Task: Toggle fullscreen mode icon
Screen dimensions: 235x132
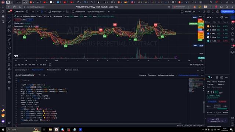Action: coord(213,11)
